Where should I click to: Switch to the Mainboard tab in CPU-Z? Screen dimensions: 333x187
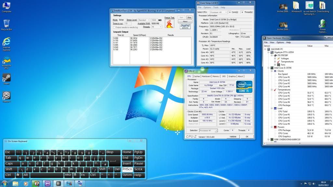[x=206, y=76]
